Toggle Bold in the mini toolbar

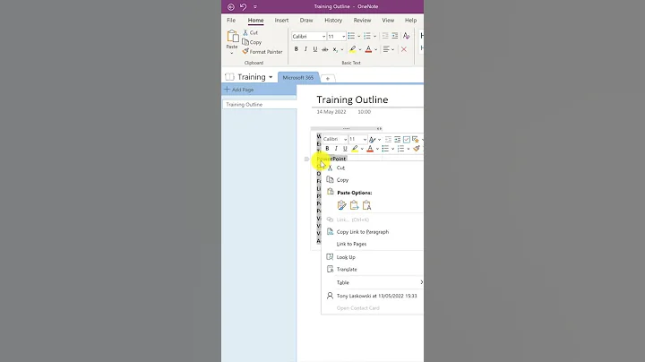tap(328, 149)
